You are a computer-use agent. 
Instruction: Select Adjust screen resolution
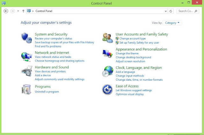tap(130, 61)
